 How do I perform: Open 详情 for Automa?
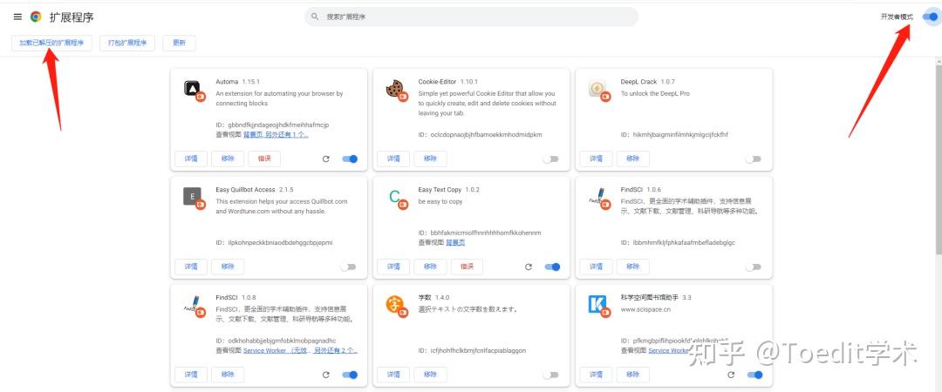[x=191, y=159]
